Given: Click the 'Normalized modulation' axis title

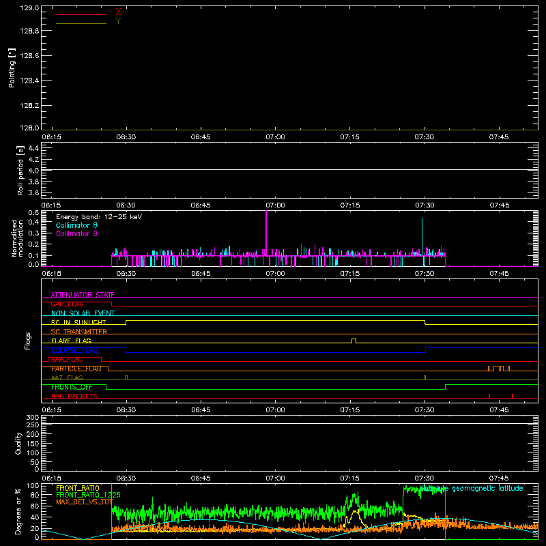Looking at the screenshot, I should click(16, 238).
